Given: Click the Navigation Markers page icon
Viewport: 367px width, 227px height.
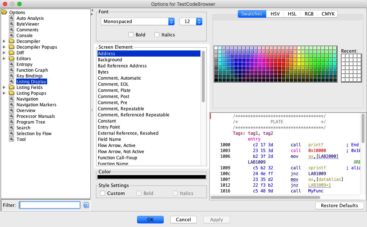Looking at the screenshot, I should tap(12, 105).
